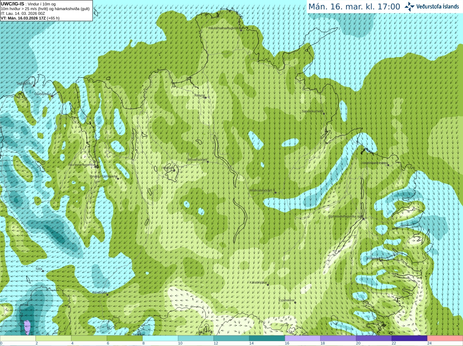Select the 8–10 m/s light cyan legend swatch
The height and width of the screenshot is (346, 463).
(160, 338)
